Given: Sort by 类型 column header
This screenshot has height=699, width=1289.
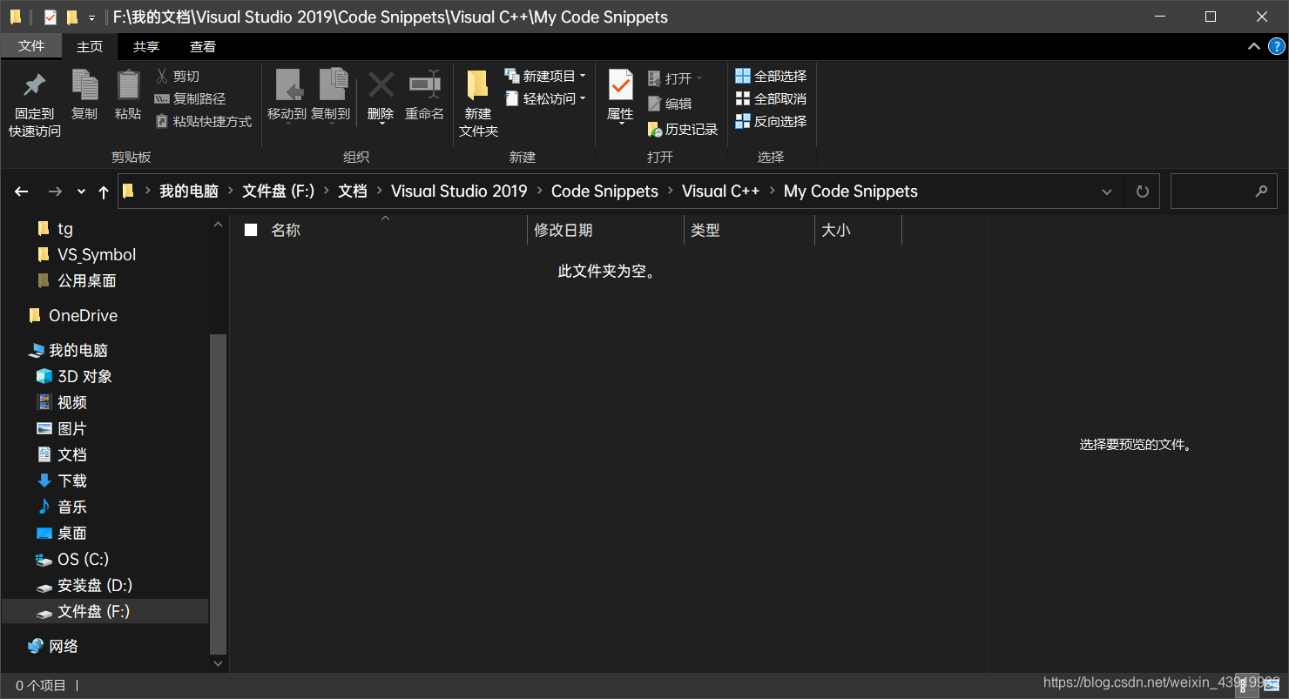Looking at the screenshot, I should click(x=749, y=230).
